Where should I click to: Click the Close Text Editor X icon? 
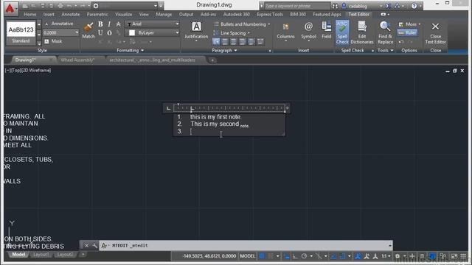pyautogui.click(x=435, y=26)
